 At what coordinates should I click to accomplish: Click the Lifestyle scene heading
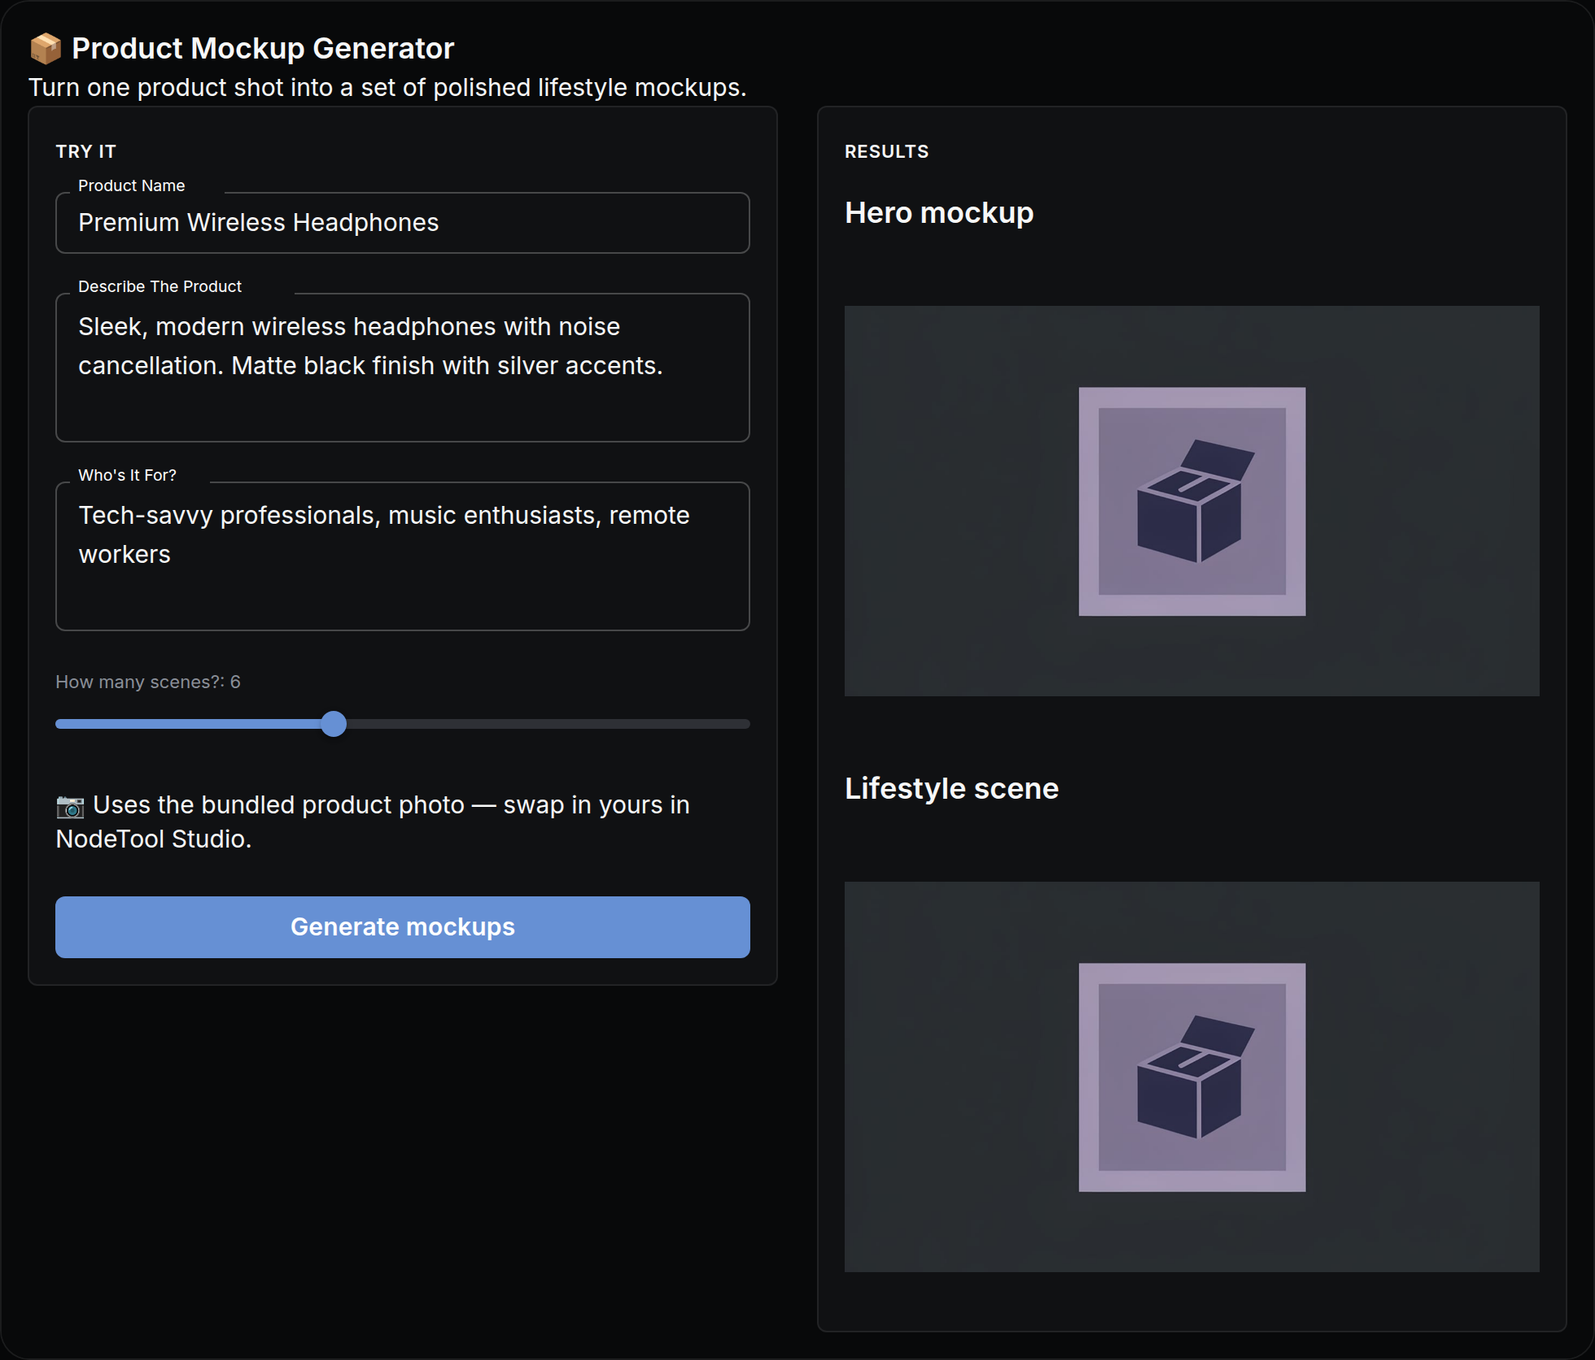point(951,788)
